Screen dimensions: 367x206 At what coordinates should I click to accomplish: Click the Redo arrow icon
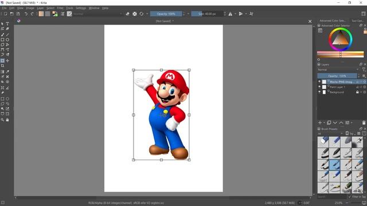[32, 14]
